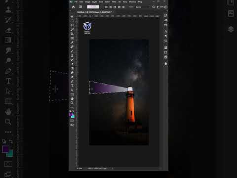The image size is (237, 178).
Task: Select the Eraser tool
Action: click(x=72, y=64)
